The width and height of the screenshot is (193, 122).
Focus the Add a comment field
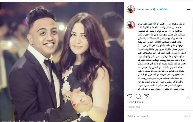(155, 116)
